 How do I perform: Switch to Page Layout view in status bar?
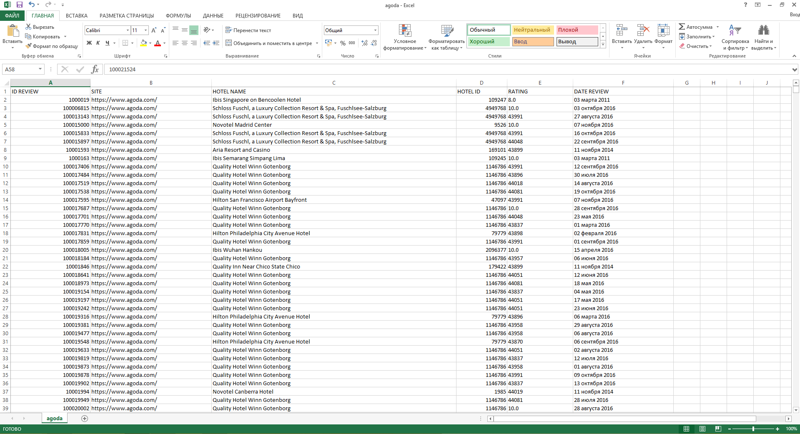702,429
